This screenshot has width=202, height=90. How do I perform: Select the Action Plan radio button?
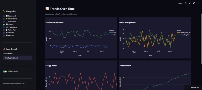4,30
